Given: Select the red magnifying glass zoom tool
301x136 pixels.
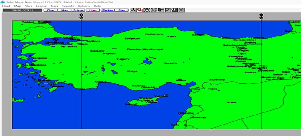Looking at the screenshot, I should 140,10.
